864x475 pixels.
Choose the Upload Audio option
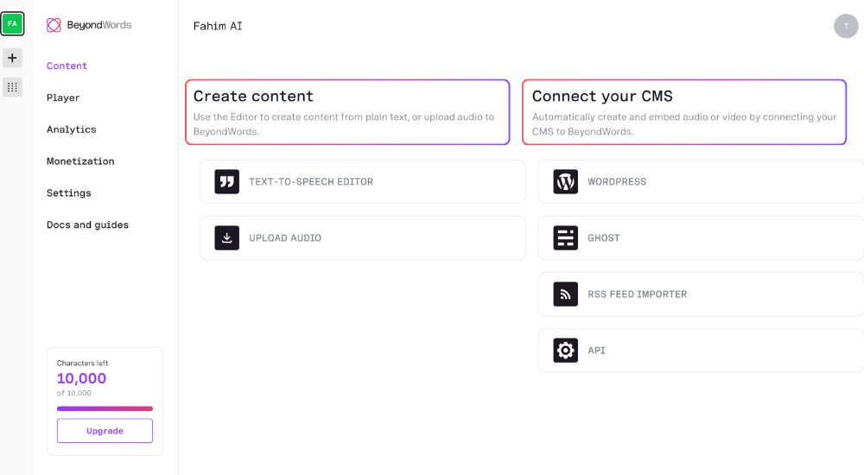pos(363,237)
